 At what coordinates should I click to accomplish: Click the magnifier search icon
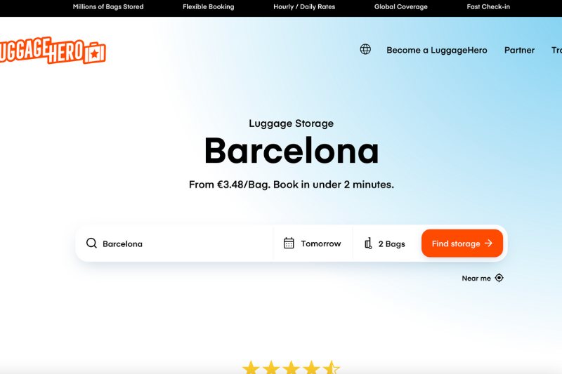pyautogui.click(x=91, y=243)
